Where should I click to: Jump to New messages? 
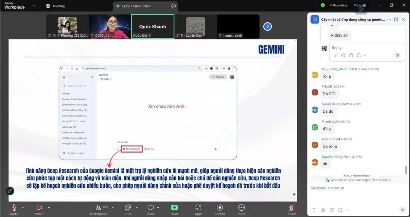click(357, 176)
